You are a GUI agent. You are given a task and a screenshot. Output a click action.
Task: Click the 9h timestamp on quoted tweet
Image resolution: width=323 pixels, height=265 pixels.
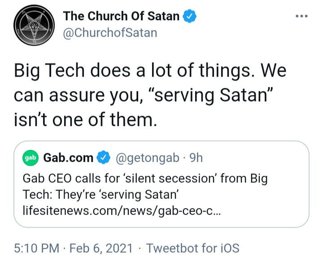[196, 158]
